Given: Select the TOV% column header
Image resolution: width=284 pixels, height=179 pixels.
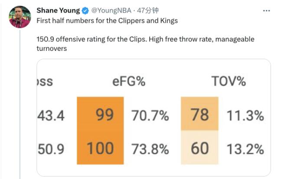Looking at the screenshot, I should coord(228,81).
